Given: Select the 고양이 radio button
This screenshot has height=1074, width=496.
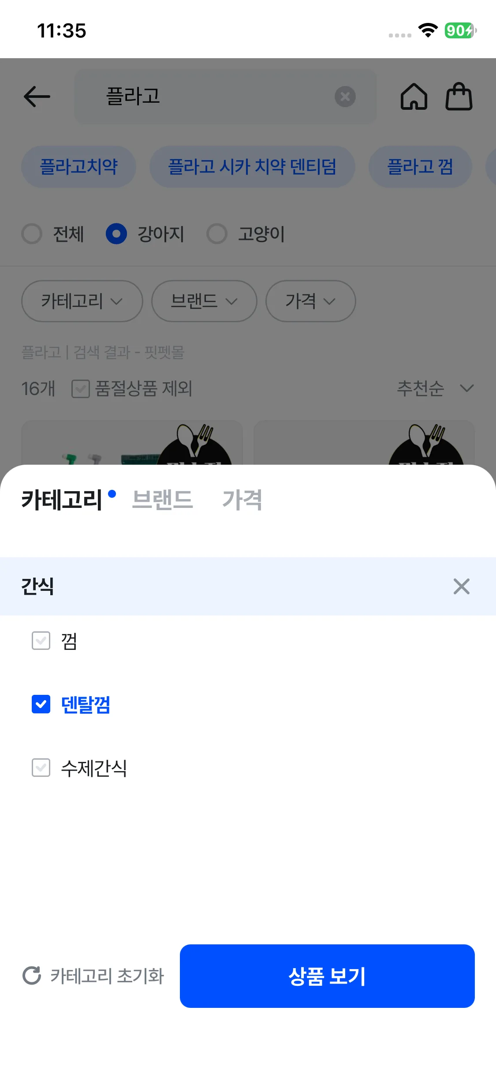Looking at the screenshot, I should 217,234.
